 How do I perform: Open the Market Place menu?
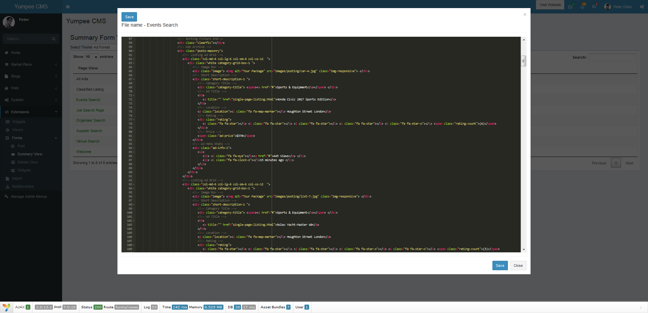tap(21, 64)
